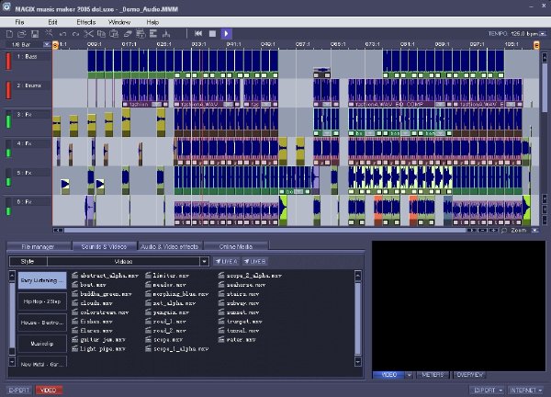This screenshot has height=397, width=551.
Task: Click the toolbar icon right of the eraser
Action: [x=141, y=34]
